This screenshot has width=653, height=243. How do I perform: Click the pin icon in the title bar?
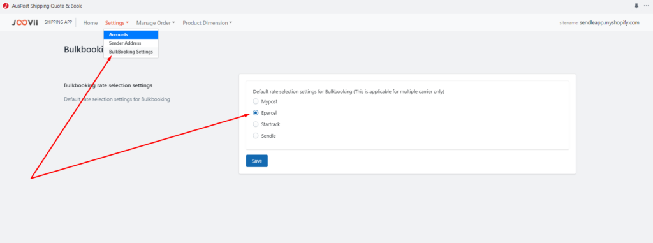[x=636, y=6]
